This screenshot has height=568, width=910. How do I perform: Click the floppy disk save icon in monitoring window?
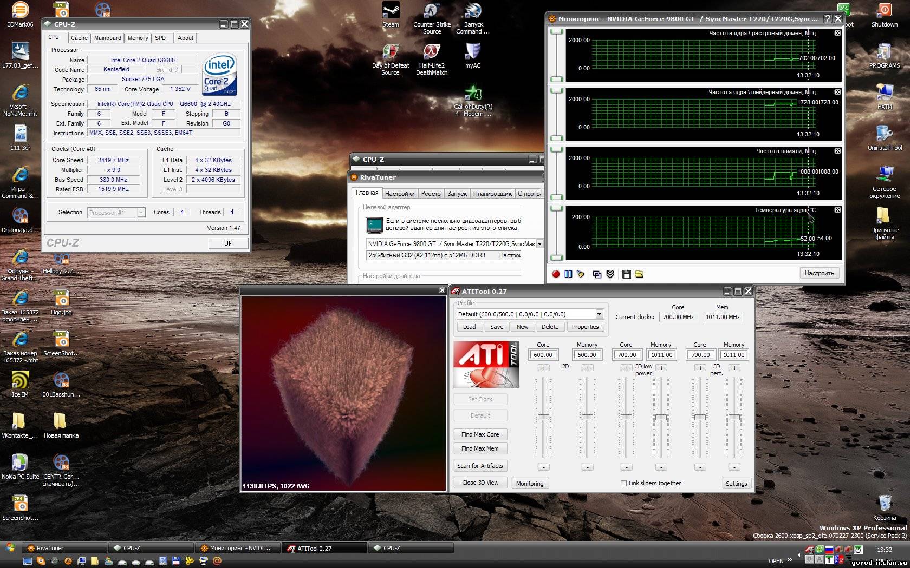tap(627, 274)
